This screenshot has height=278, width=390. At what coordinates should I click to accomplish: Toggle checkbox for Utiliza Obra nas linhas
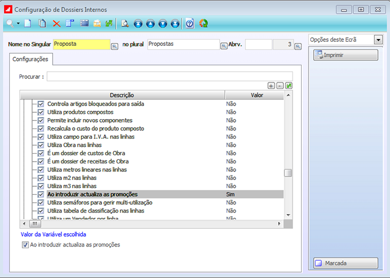pos(41,145)
